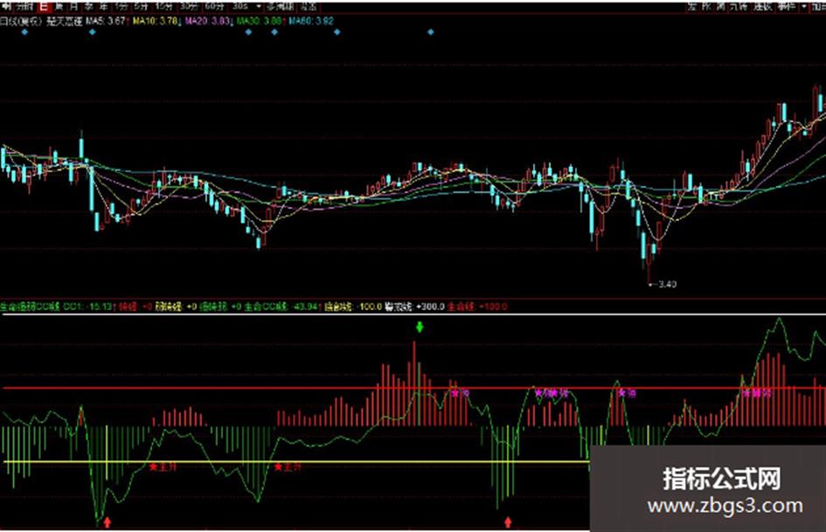Click the MA5: 3.67 indicator label
The image size is (826, 532).
(106, 21)
